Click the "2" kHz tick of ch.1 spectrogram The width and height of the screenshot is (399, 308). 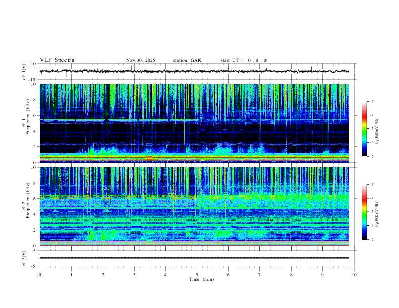click(36, 146)
